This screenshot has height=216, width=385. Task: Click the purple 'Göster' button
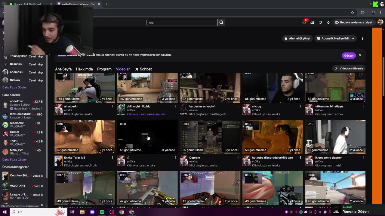(x=349, y=55)
